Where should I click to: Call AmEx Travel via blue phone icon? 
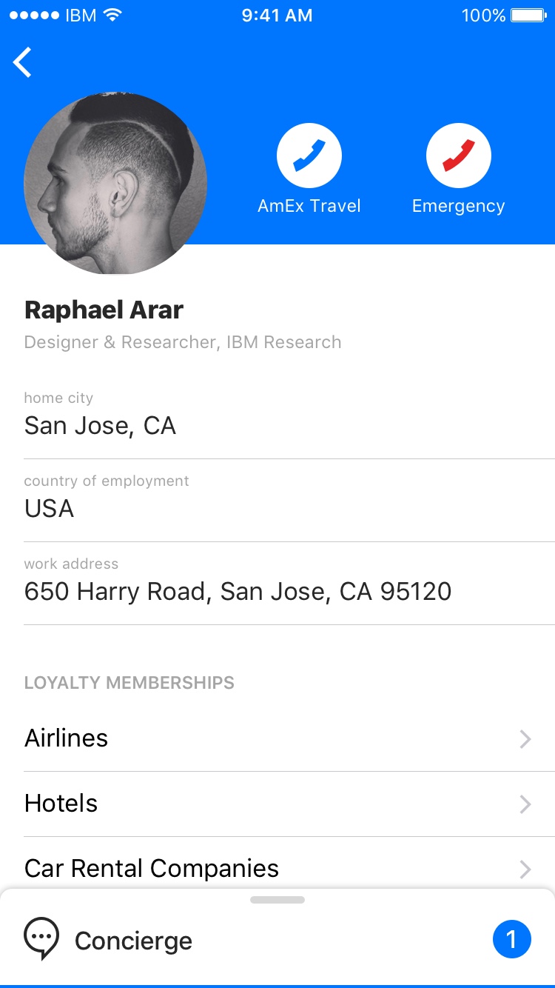pos(309,156)
